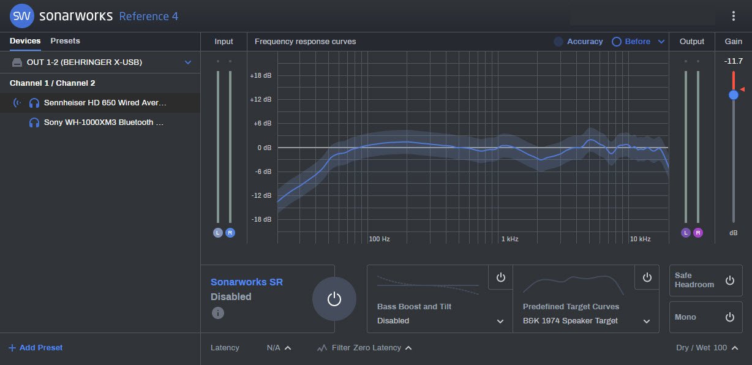The image size is (752, 365).
Task: Select the Before curve radio option
Action: (x=617, y=42)
